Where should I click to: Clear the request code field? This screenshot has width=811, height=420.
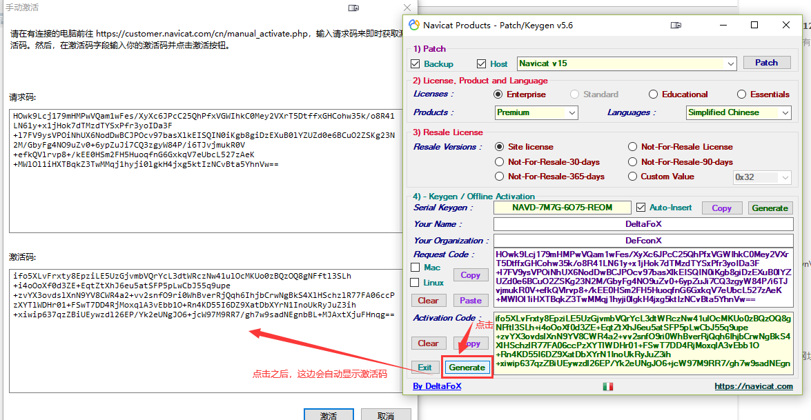(x=428, y=300)
